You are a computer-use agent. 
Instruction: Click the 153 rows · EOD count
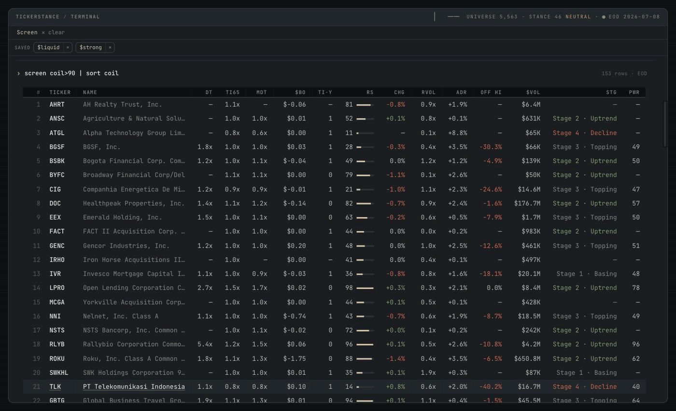pos(624,73)
